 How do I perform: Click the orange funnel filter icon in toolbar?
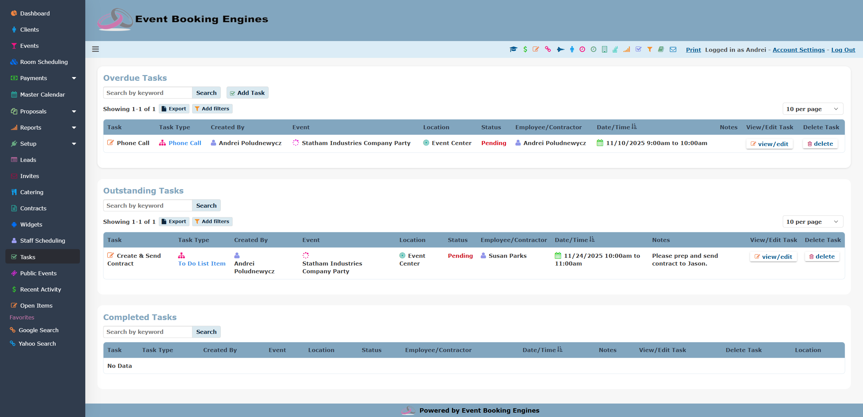click(x=650, y=49)
